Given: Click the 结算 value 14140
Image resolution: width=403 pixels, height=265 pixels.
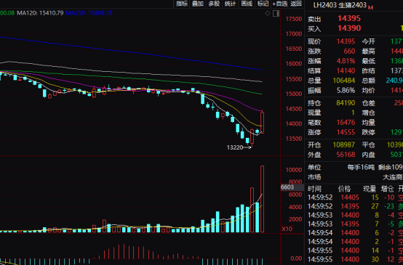Looking at the screenshot, I should [346, 71].
